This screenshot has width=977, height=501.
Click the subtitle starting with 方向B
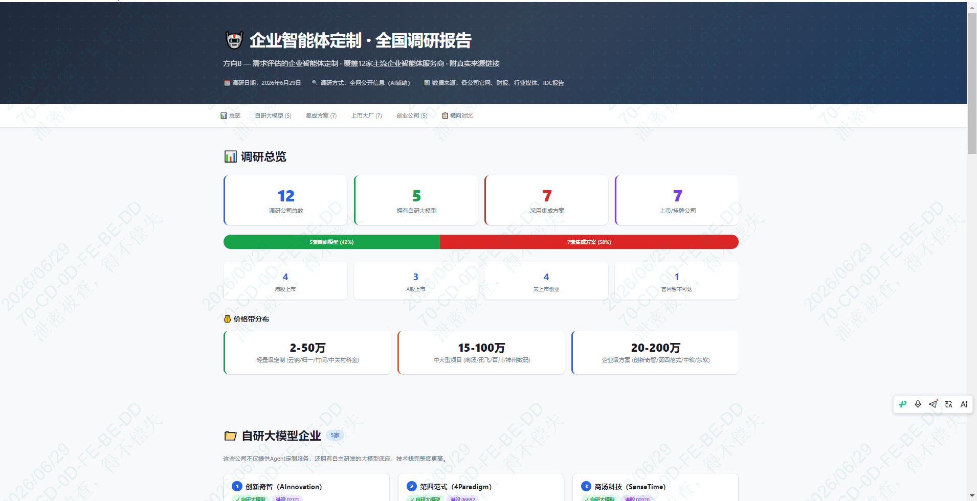tap(361, 63)
